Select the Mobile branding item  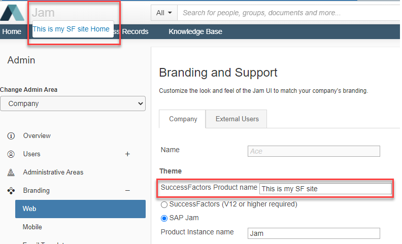(x=32, y=227)
